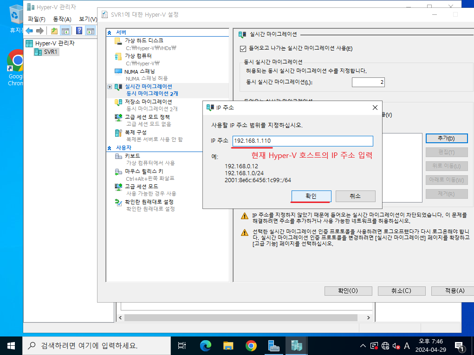Click example text 2001:8e6c:6456:1c99::/64
474x355 pixels.
click(258, 180)
